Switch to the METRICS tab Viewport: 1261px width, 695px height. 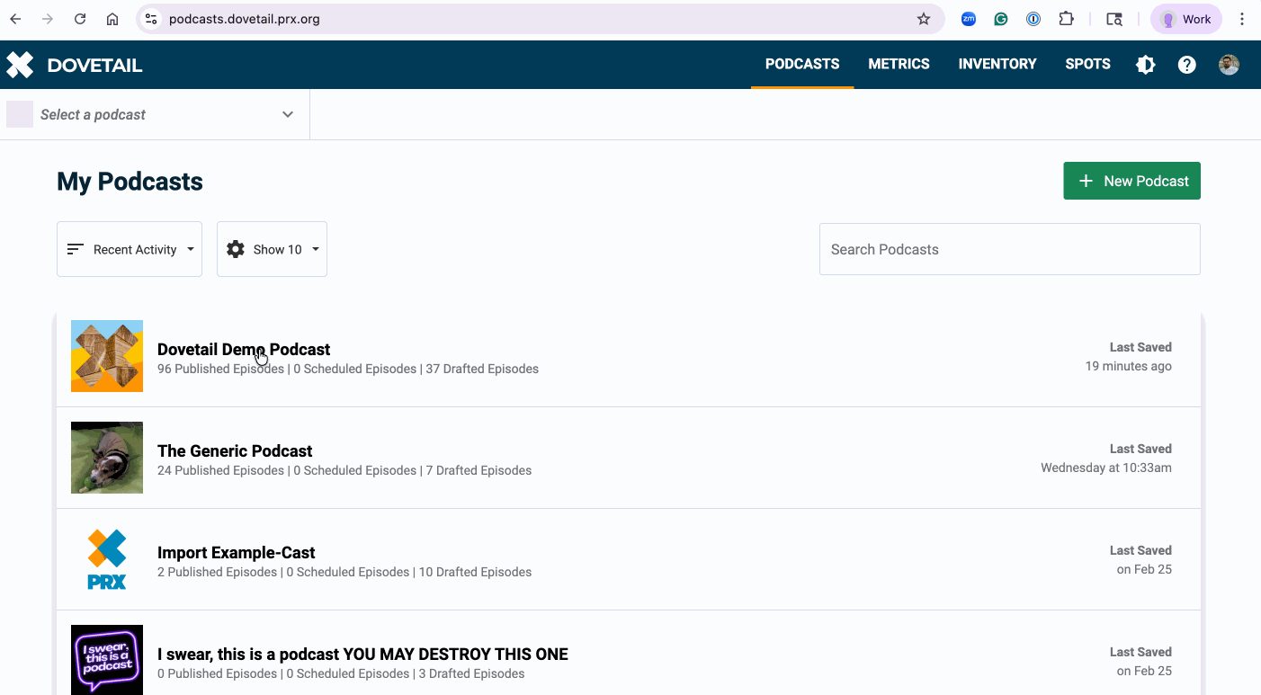[x=899, y=64]
